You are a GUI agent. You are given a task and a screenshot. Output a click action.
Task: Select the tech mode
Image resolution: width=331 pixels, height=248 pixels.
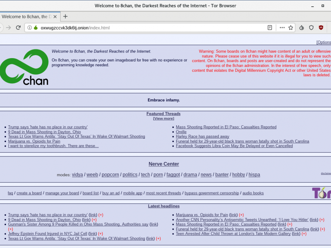145,174
